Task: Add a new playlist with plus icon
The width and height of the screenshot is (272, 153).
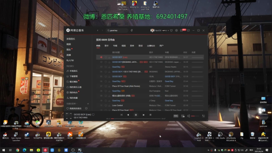Action: [88, 104]
